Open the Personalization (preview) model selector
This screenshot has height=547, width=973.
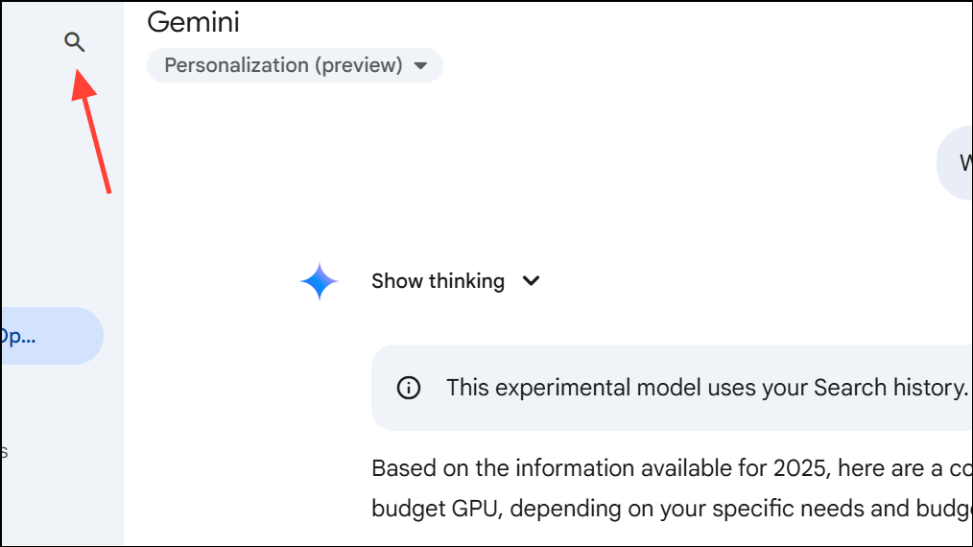[x=294, y=65]
